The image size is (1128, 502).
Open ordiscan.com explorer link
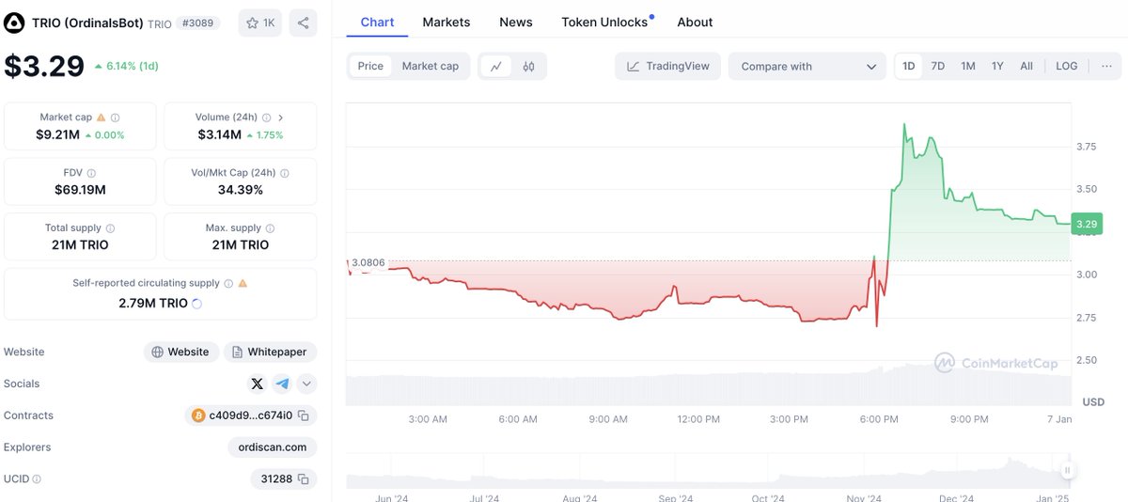273,447
